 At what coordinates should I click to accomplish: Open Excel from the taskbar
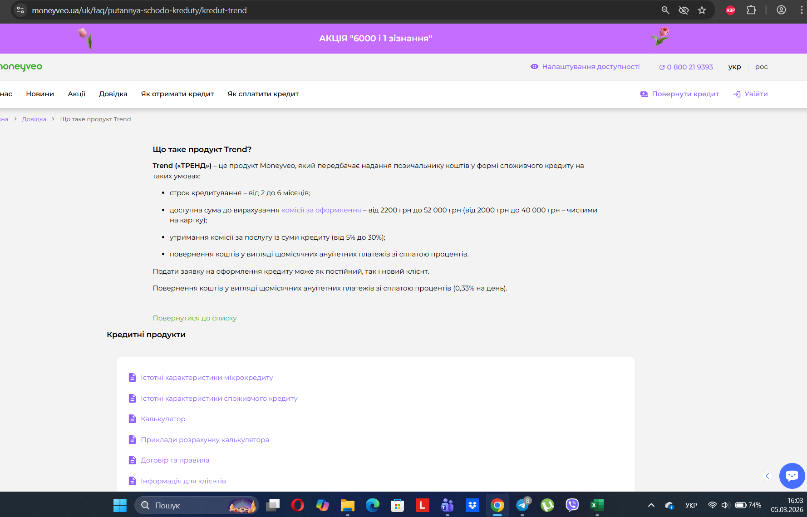[597, 505]
